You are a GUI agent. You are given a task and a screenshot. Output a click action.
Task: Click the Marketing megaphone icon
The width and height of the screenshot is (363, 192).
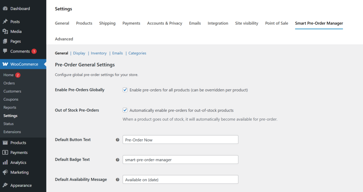point(5,172)
